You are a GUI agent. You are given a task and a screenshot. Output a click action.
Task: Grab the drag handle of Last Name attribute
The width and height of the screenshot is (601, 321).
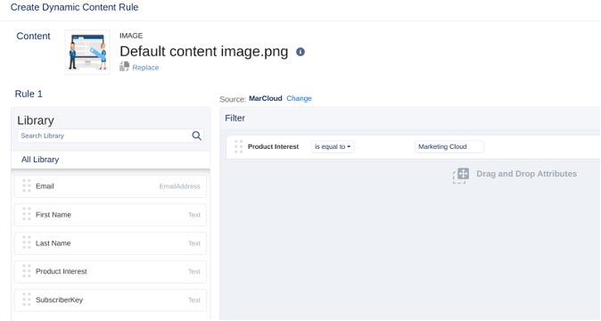pyautogui.click(x=27, y=243)
